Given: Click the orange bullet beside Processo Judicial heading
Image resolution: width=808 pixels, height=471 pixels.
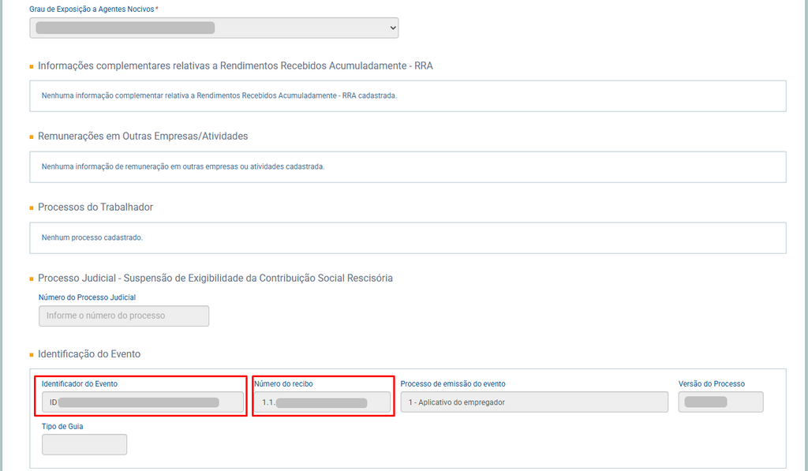Looking at the screenshot, I should 32,279.
